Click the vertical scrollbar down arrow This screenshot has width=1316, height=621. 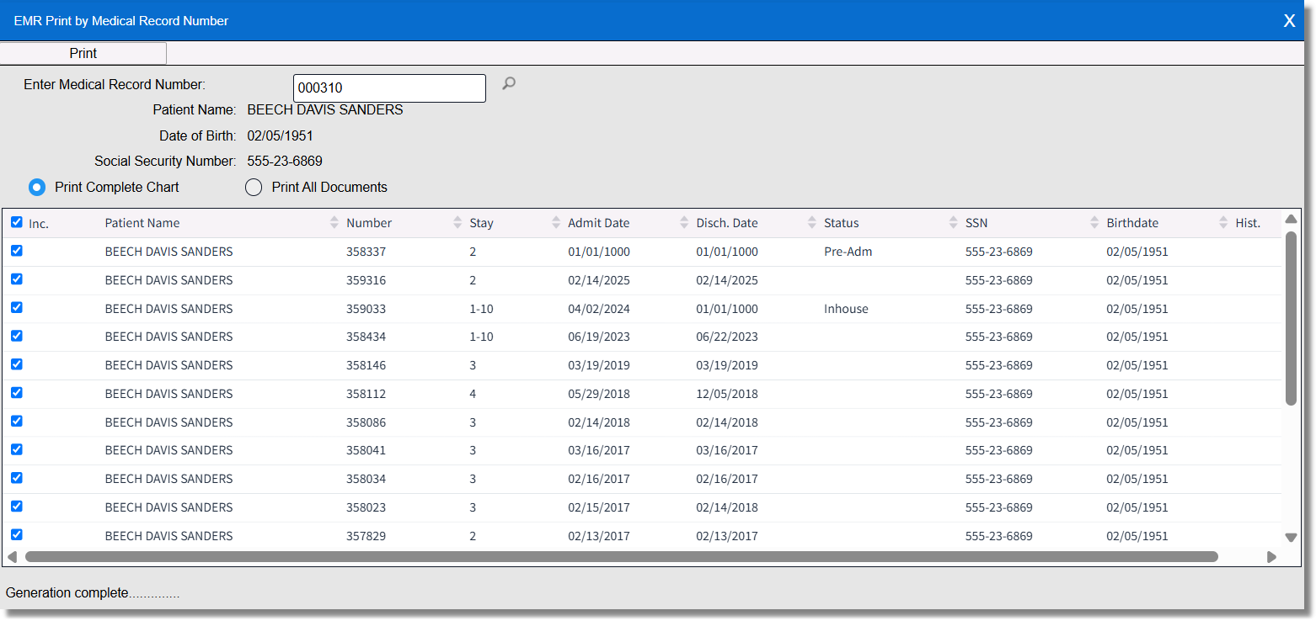pos(1291,537)
